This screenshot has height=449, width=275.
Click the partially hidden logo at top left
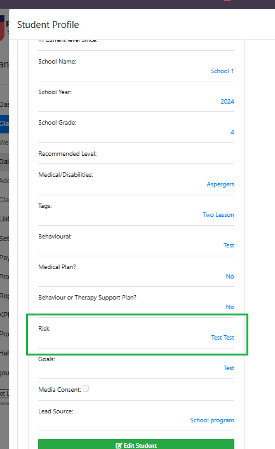[3, 28]
